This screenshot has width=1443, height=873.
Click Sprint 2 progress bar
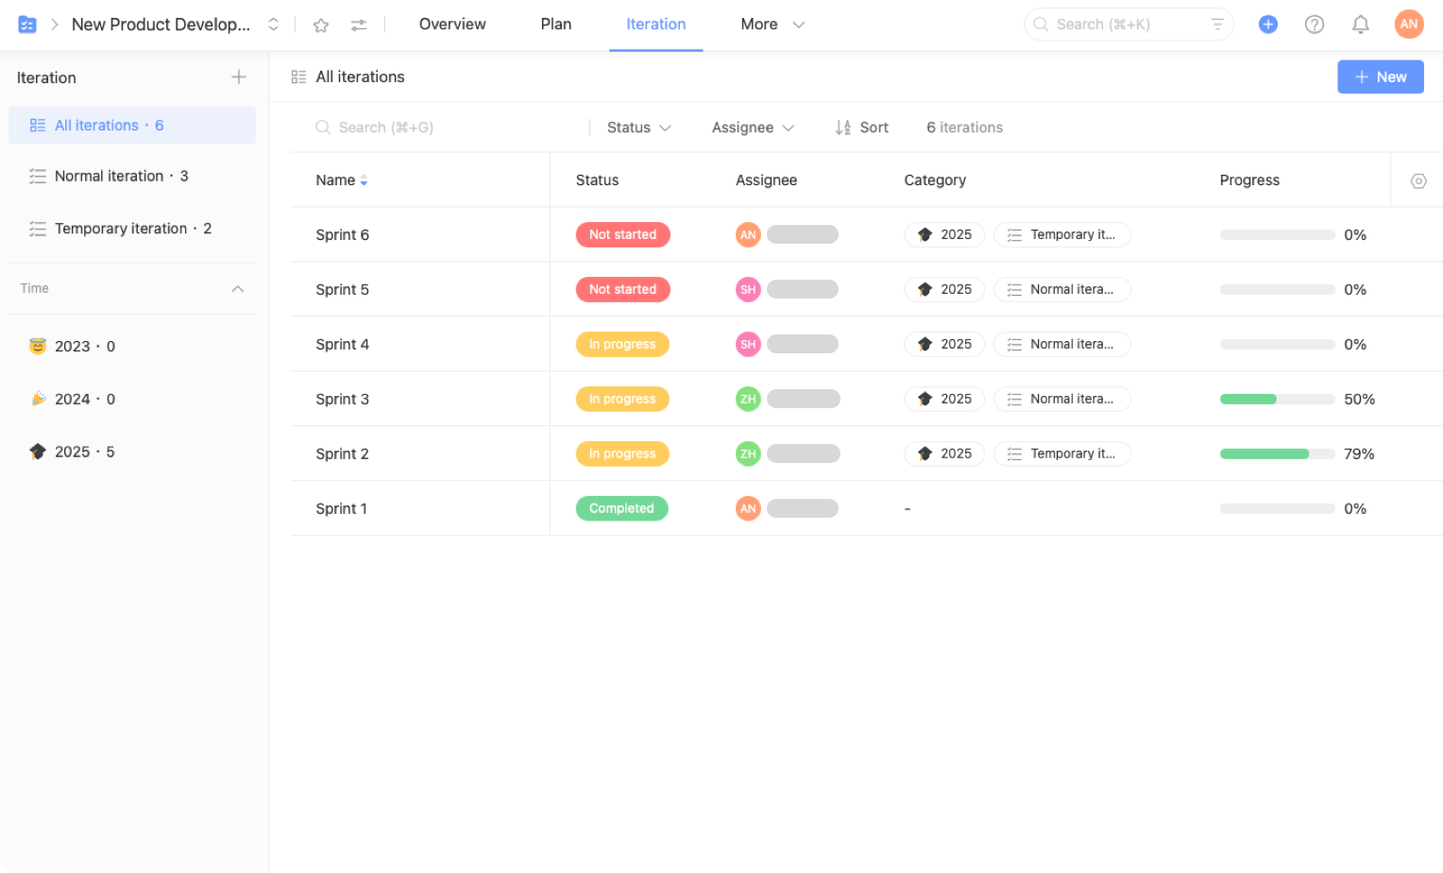(x=1277, y=454)
